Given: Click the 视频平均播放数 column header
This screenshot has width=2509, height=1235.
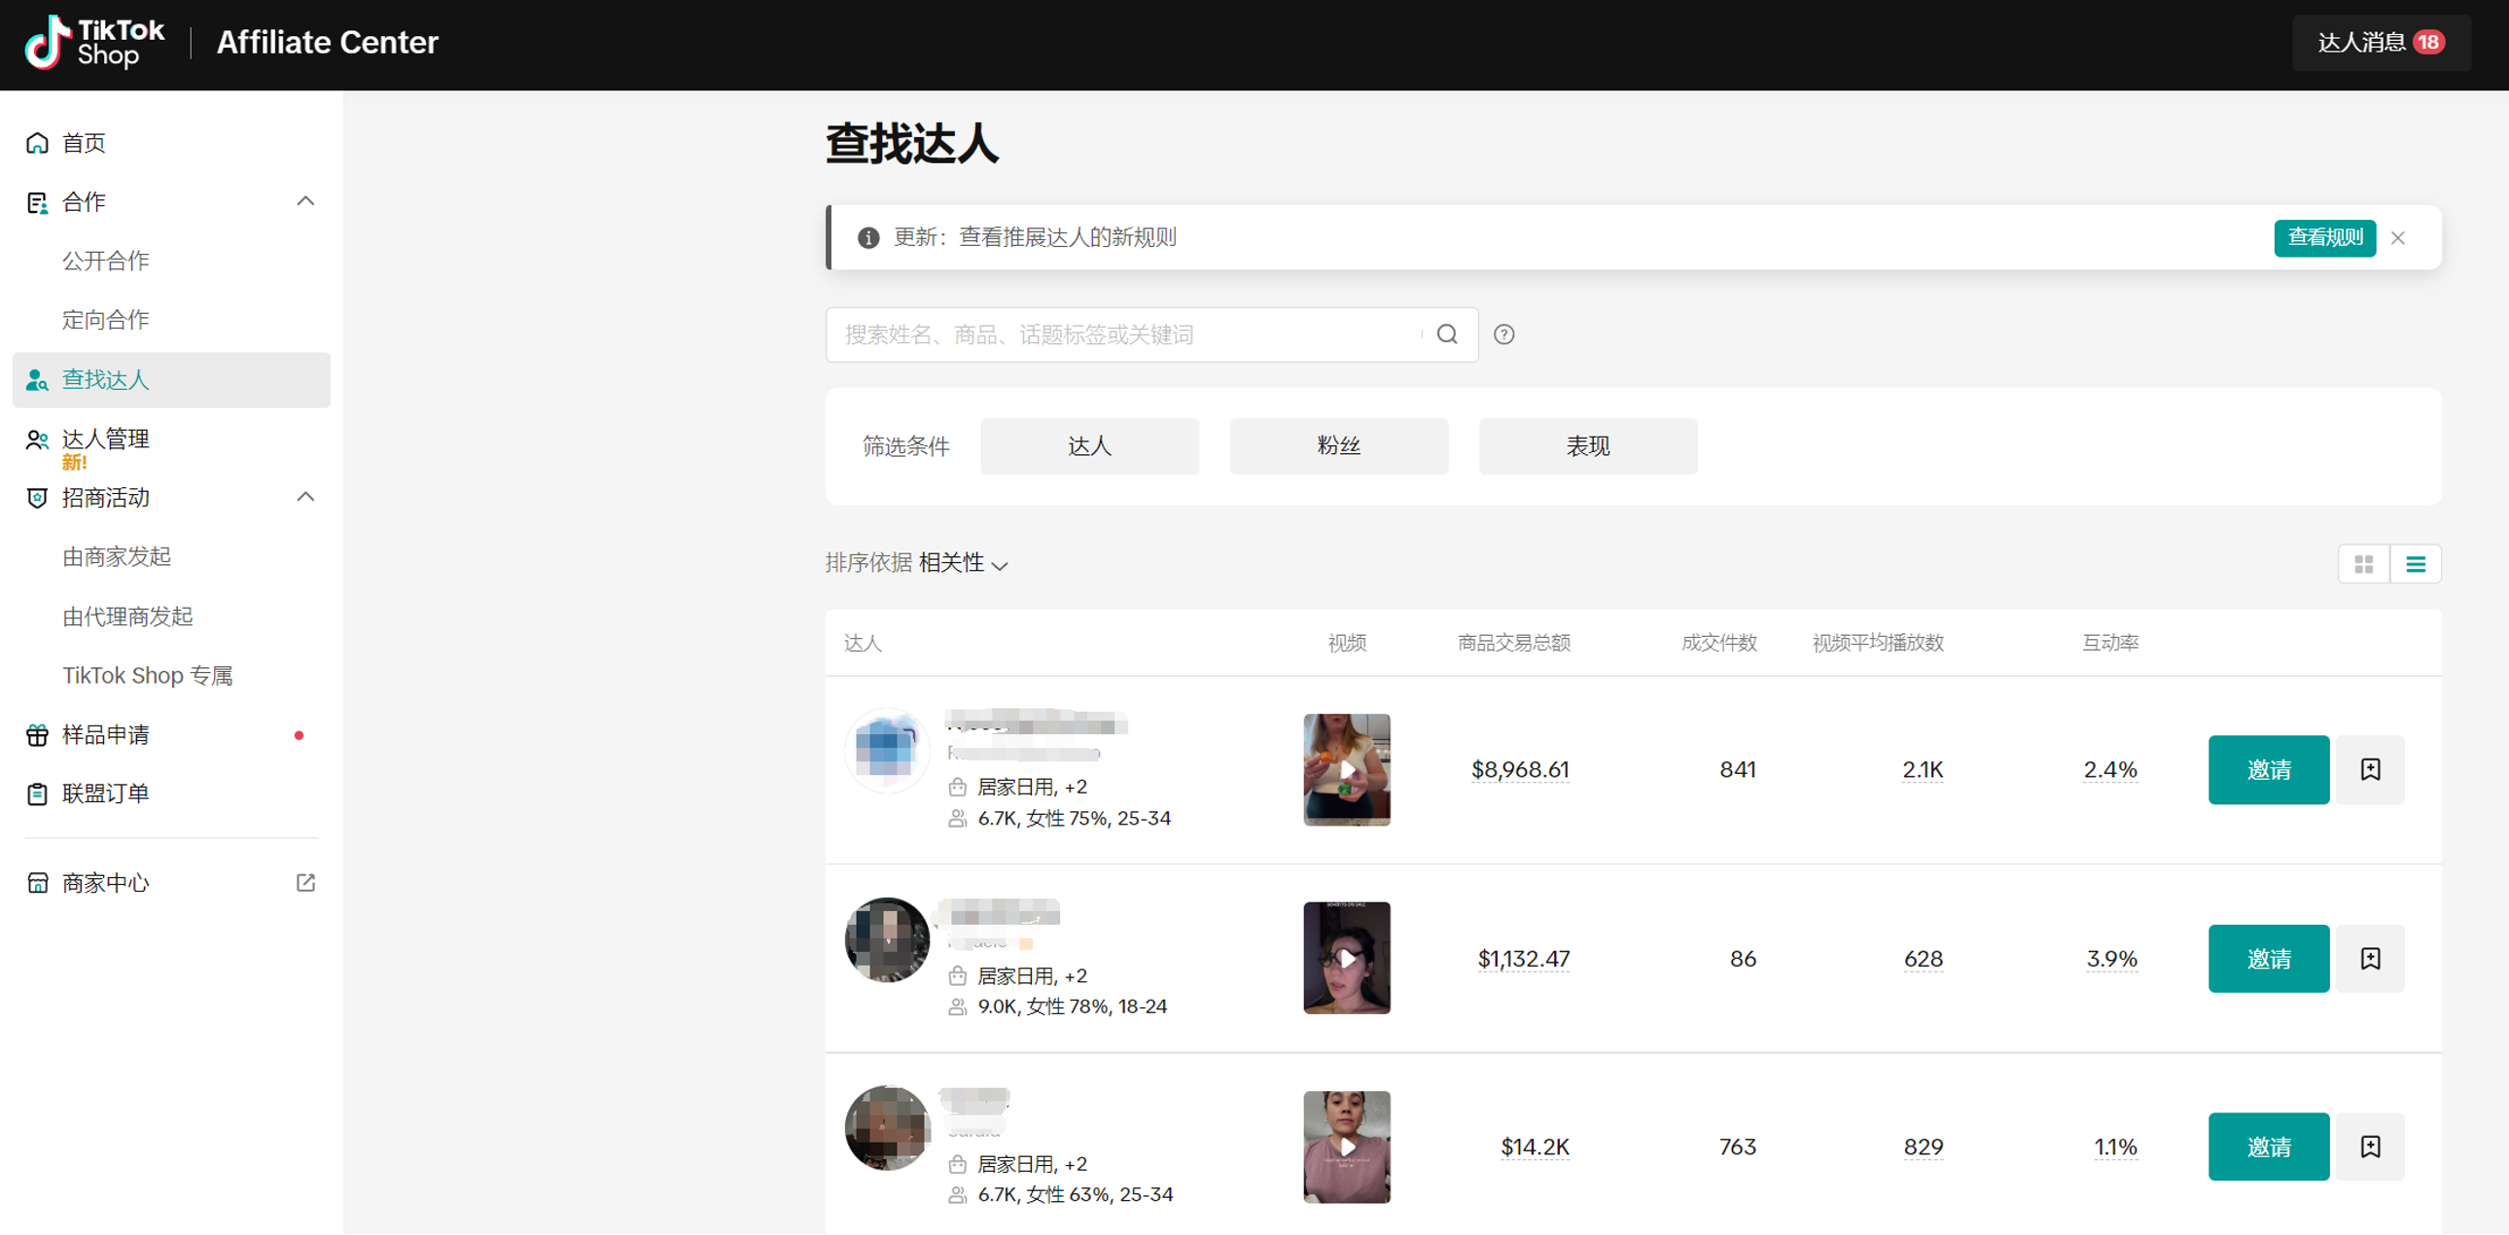Looking at the screenshot, I should pos(1878,643).
